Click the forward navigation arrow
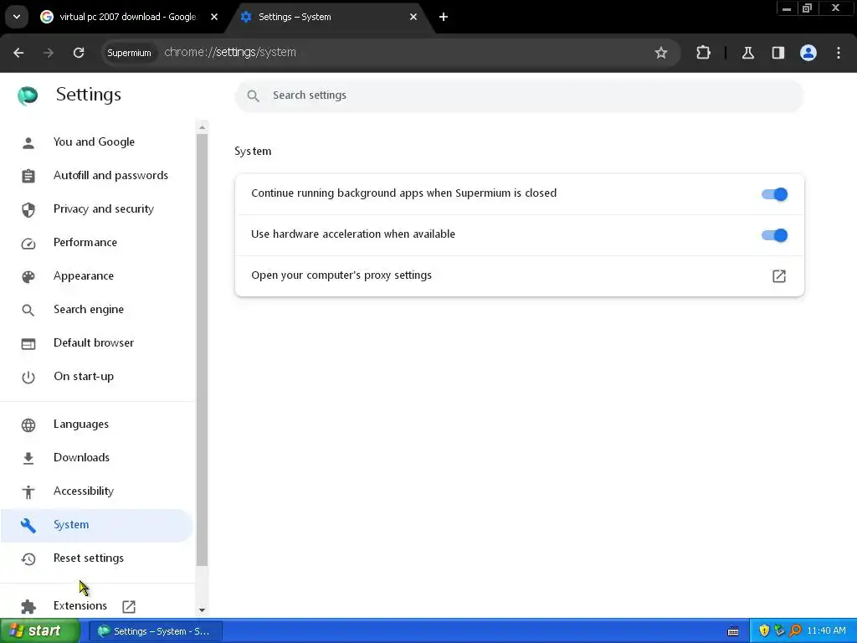 [x=49, y=53]
